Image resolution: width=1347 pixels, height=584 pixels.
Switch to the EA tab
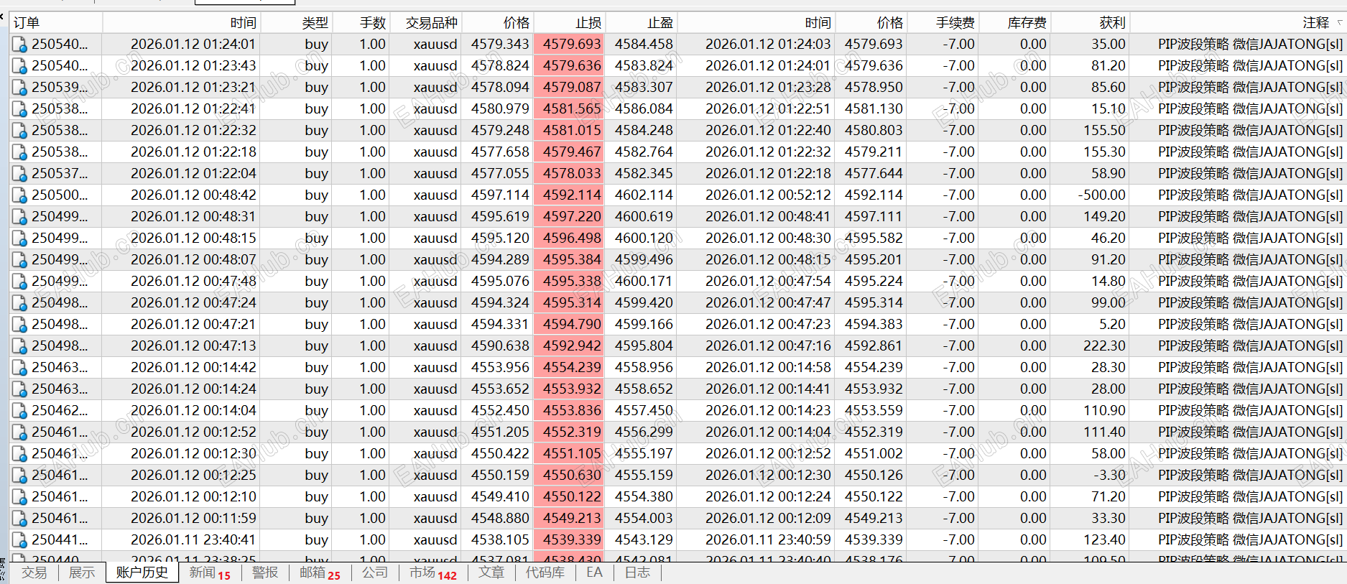(x=594, y=573)
